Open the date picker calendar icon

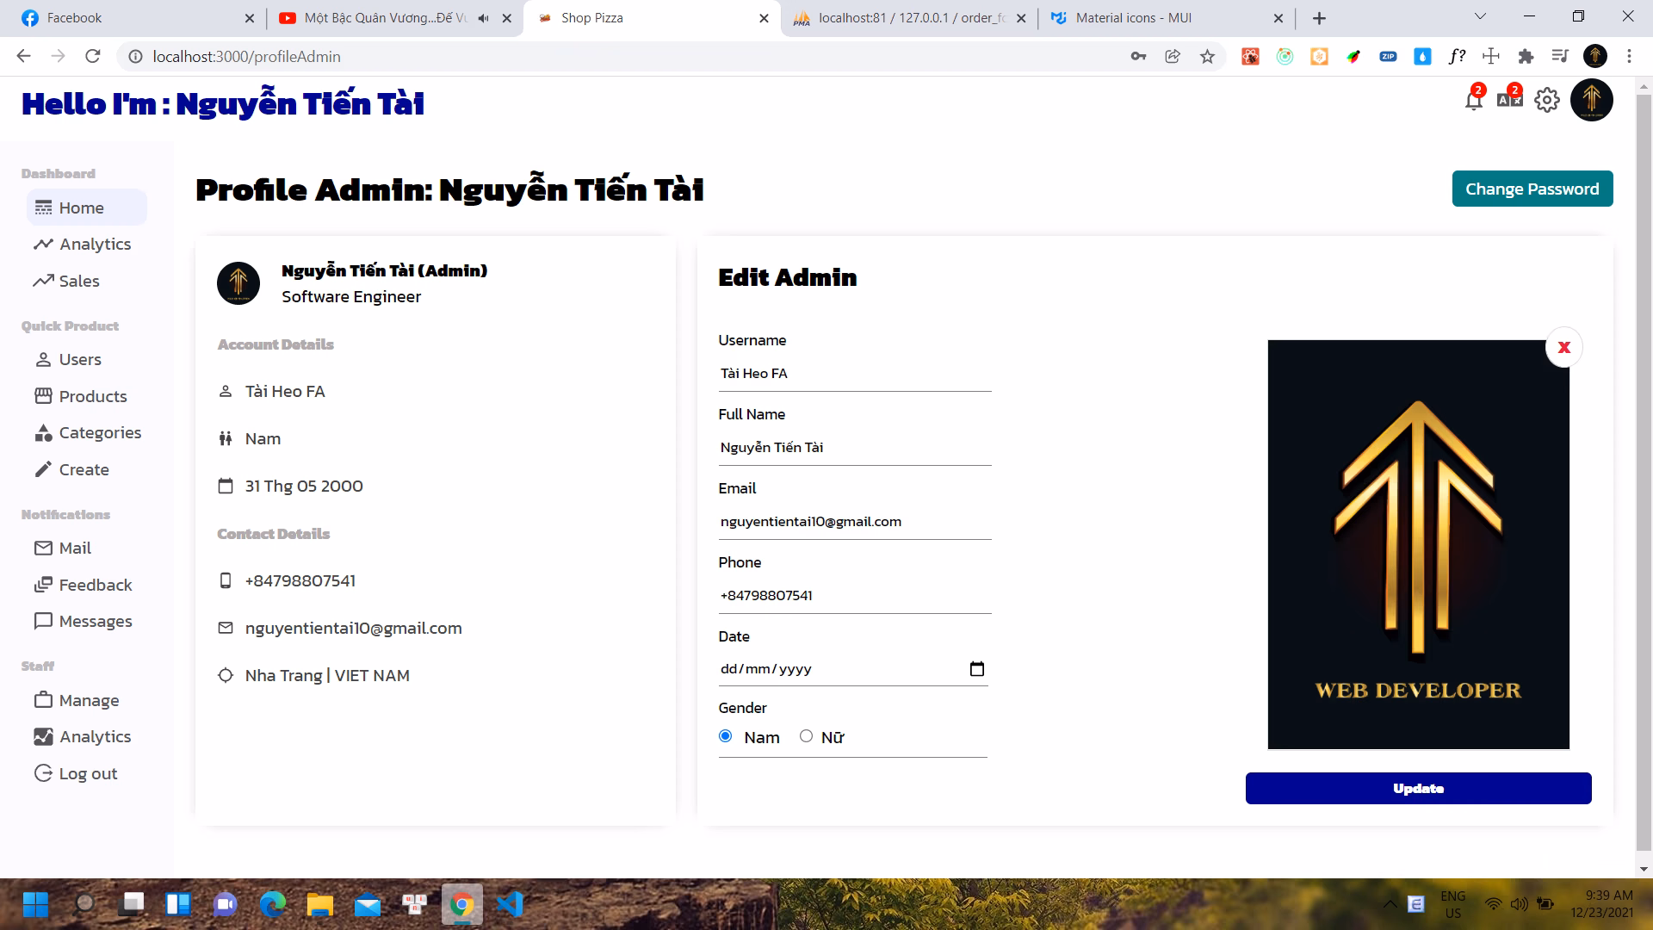(976, 669)
